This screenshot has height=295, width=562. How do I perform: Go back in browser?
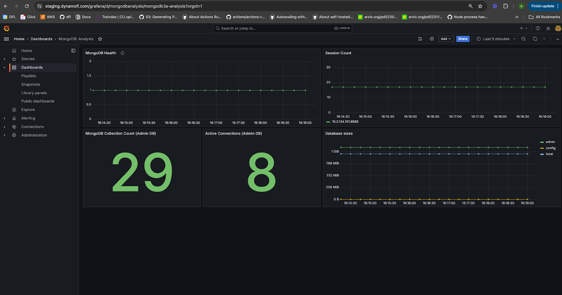pyautogui.click(x=6, y=6)
